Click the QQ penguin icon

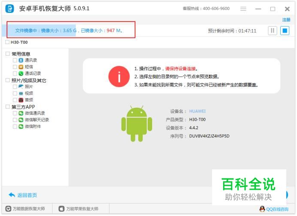262,209
